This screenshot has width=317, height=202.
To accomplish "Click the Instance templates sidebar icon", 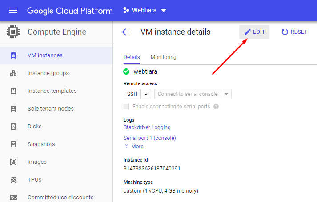I will tap(13, 91).
